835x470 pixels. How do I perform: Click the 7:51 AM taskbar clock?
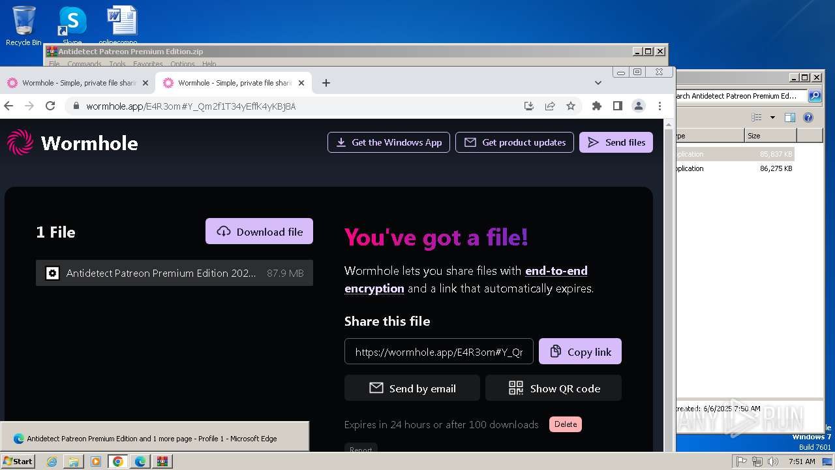(802, 462)
